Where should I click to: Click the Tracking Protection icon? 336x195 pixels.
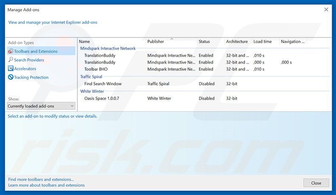click(11, 77)
